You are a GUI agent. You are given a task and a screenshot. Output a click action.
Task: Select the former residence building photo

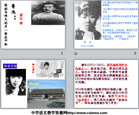(46, 94)
